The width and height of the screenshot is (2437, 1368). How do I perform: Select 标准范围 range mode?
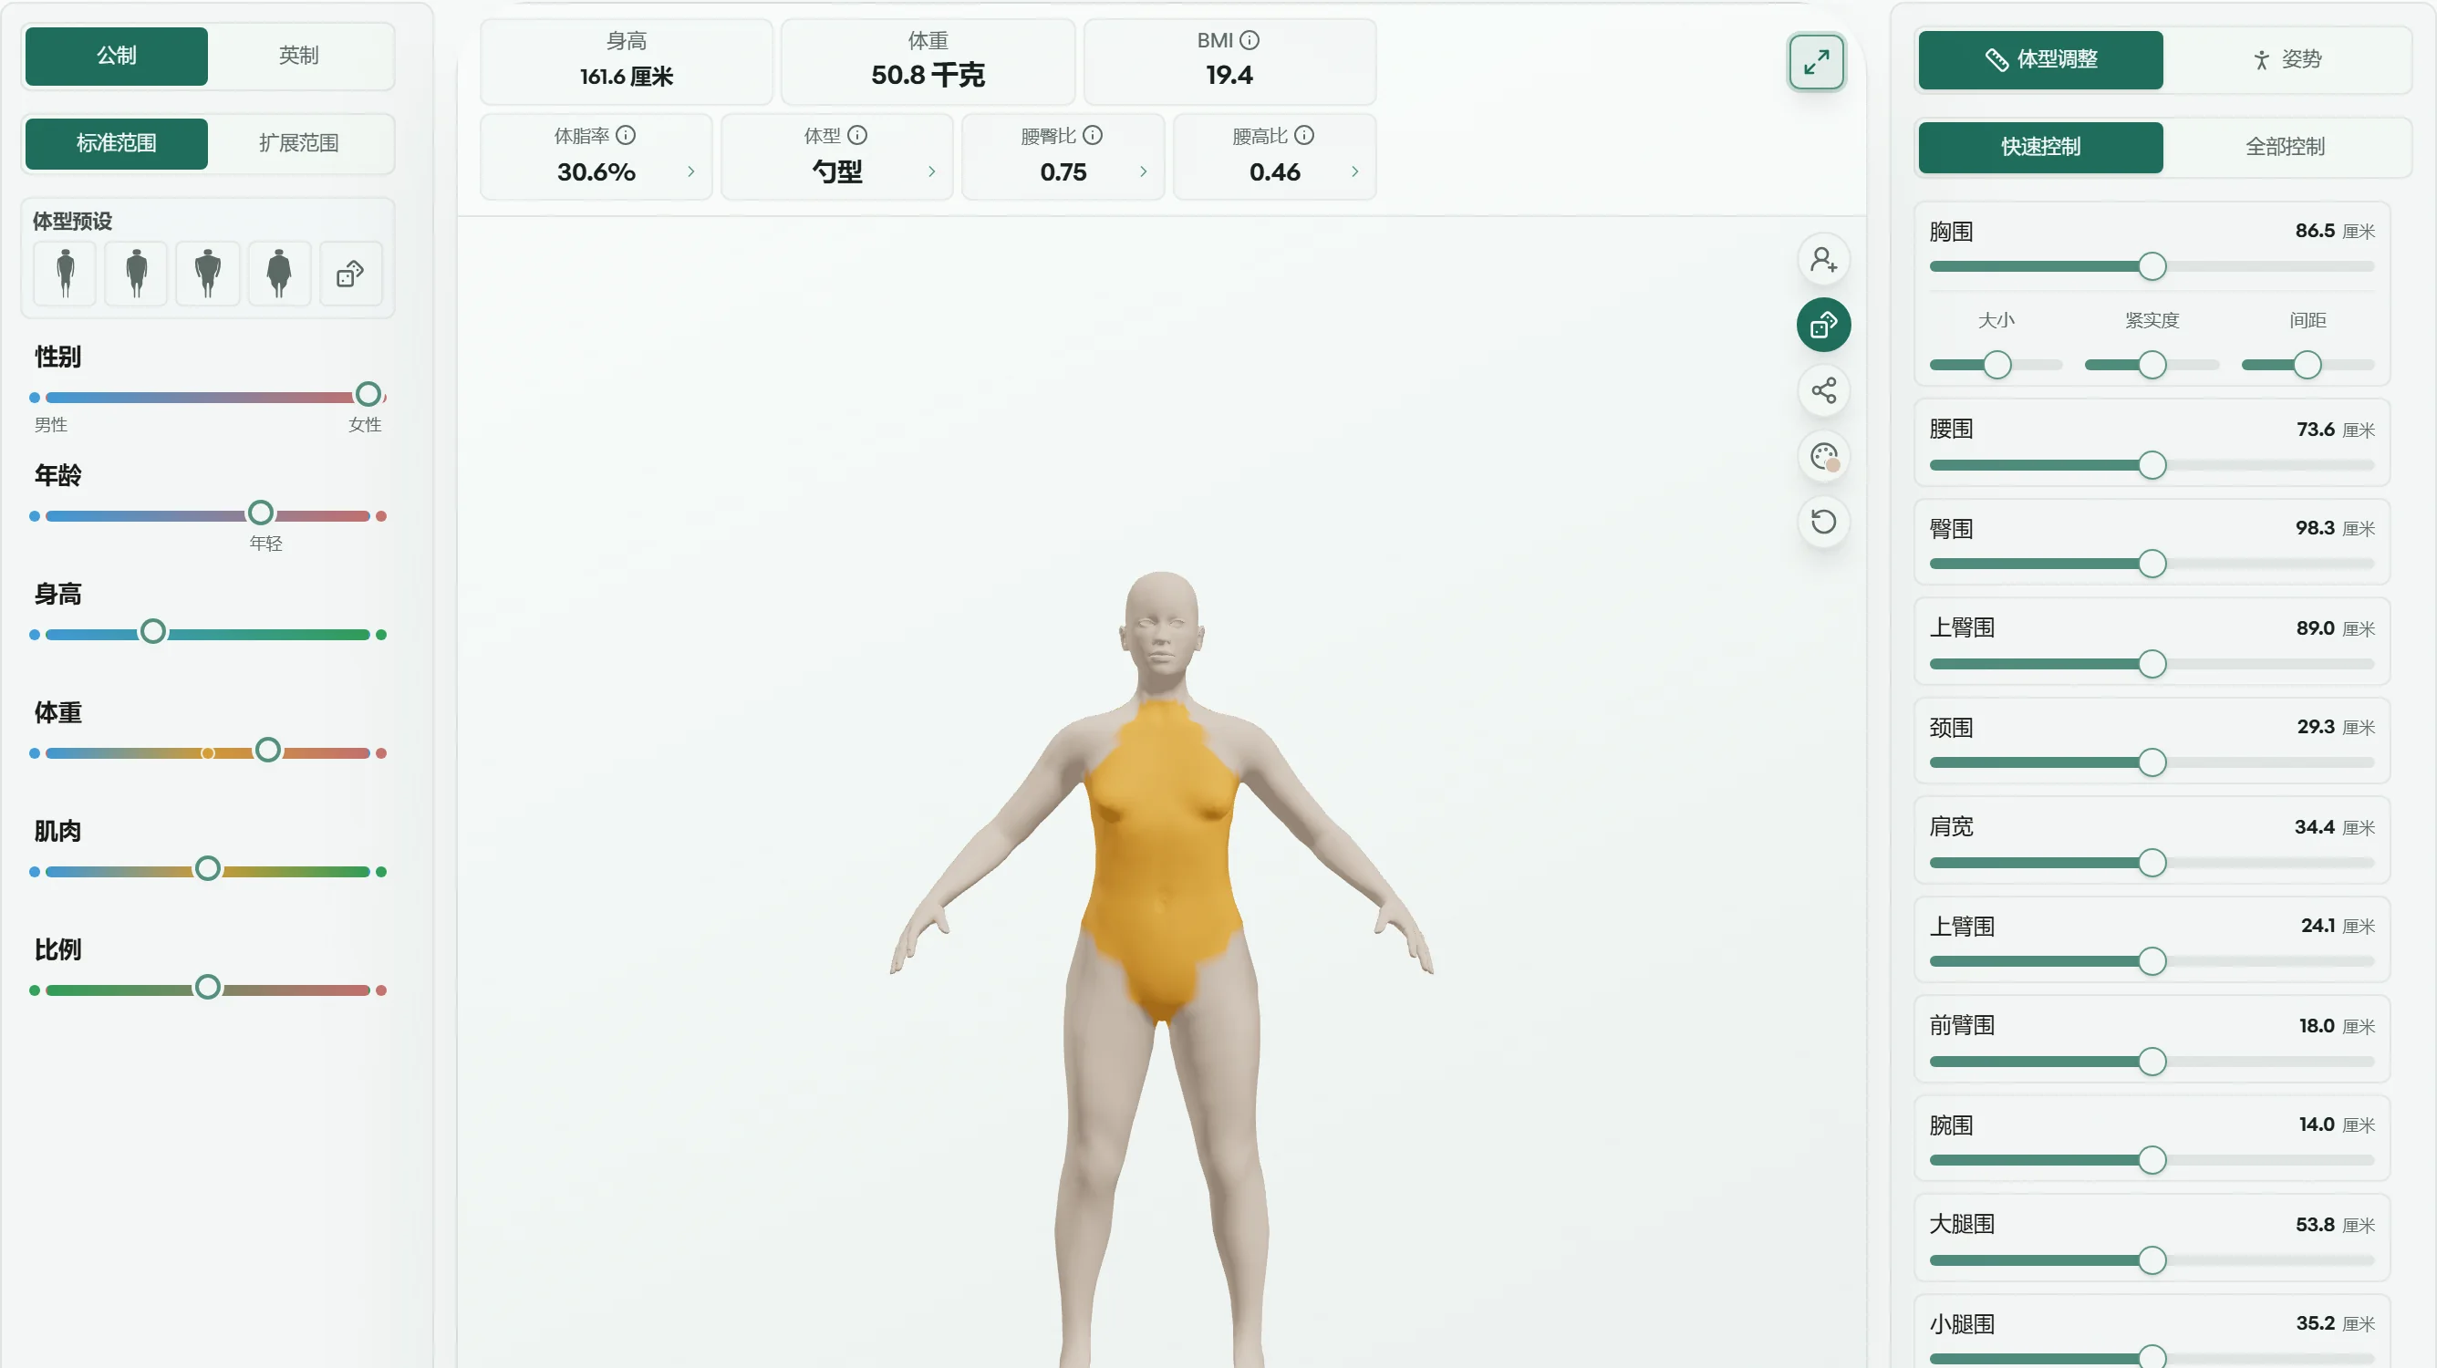click(x=117, y=144)
